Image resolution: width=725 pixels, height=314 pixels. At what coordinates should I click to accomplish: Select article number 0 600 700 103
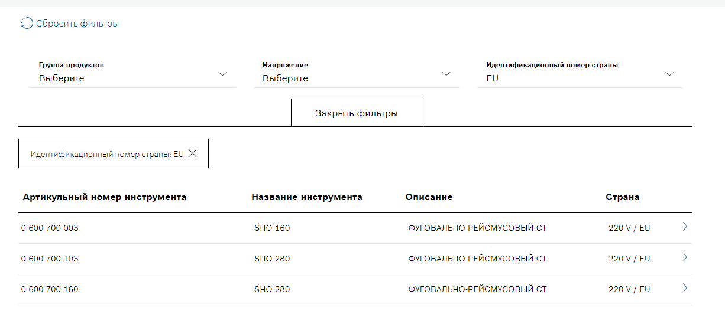(x=50, y=259)
